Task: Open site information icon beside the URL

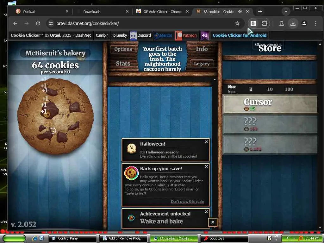Action: click(x=51, y=23)
